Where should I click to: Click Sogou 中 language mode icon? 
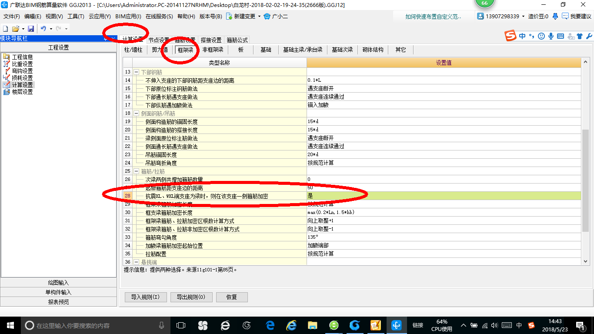pos(522,36)
